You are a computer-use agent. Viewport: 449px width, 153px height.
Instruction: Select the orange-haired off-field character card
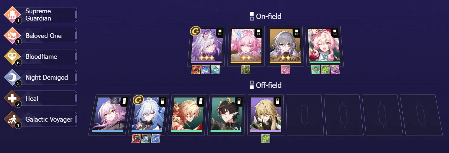(187, 115)
